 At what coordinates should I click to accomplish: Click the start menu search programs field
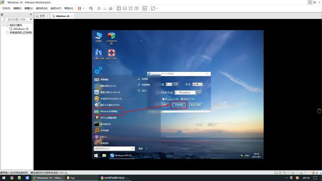click(x=114, y=148)
